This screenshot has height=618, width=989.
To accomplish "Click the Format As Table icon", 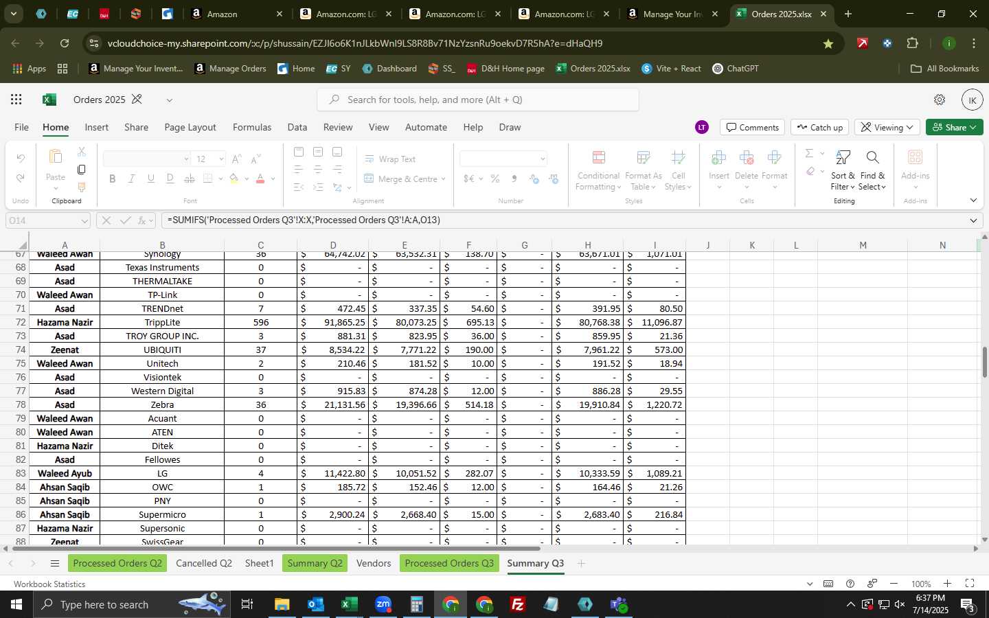I will [644, 158].
